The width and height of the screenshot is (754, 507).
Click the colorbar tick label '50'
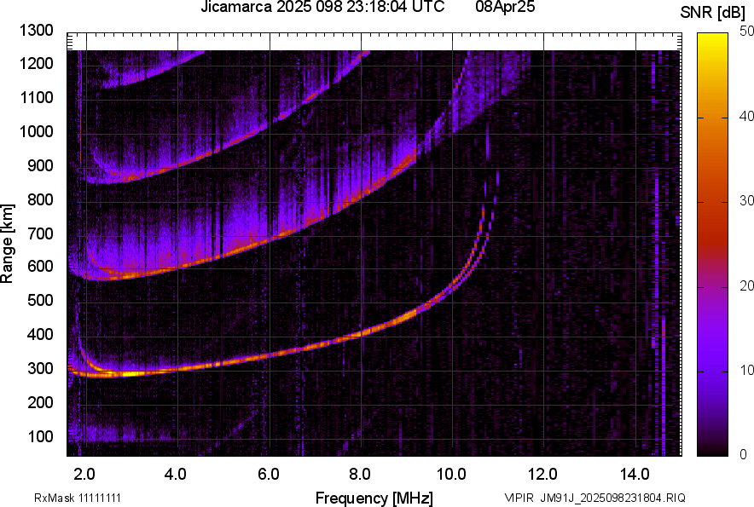tap(747, 32)
